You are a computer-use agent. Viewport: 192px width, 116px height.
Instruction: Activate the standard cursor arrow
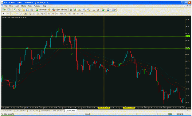(4, 14)
